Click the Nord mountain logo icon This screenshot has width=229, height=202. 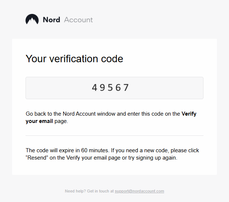point(32,19)
